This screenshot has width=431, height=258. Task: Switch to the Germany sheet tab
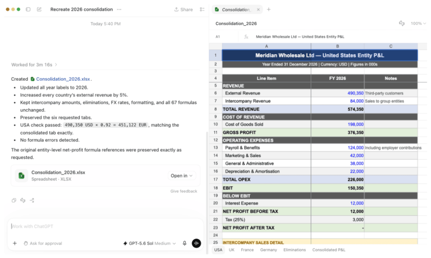[269, 250]
